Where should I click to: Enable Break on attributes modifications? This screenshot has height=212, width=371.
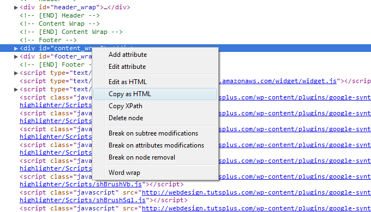click(x=156, y=145)
